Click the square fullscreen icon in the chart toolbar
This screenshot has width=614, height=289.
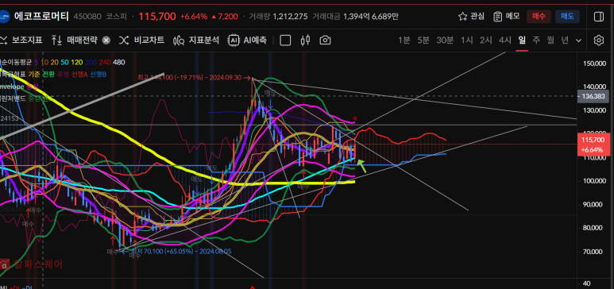coord(285,40)
